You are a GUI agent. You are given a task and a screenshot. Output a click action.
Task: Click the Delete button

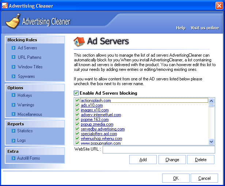(201, 159)
